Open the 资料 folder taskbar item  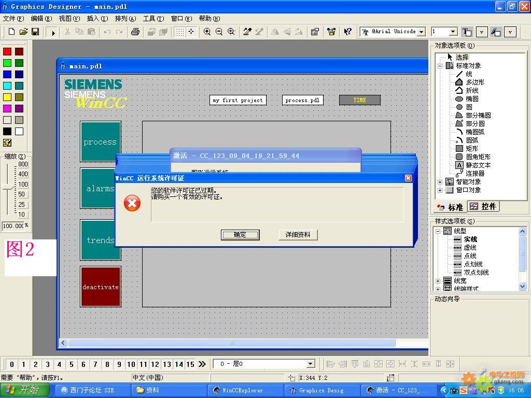170,390
